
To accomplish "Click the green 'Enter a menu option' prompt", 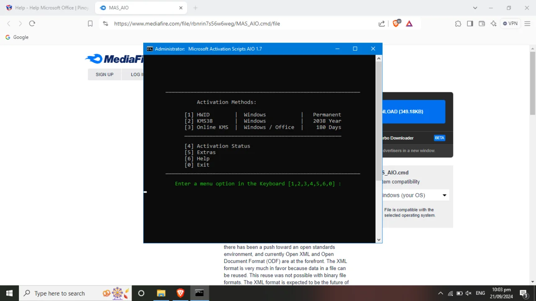I will point(258,184).
